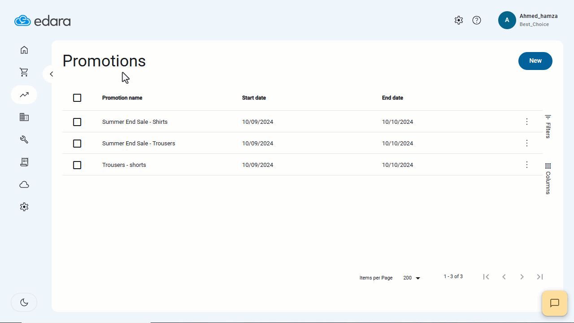Click the edara logo
This screenshot has width=574, height=323.
pyautogui.click(x=42, y=21)
